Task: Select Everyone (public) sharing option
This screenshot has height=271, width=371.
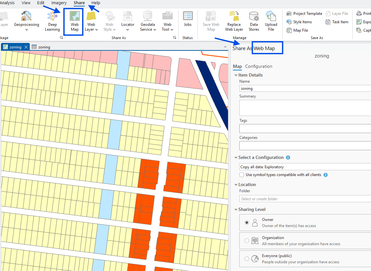Action: click(247, 259)
